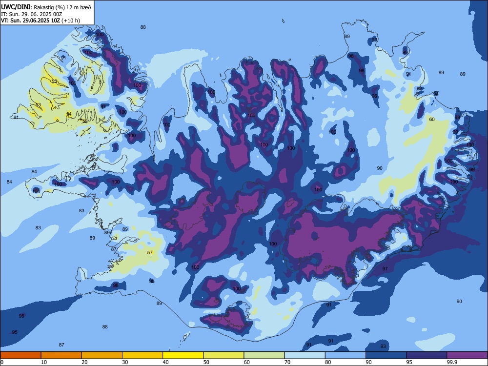Click the light blue 80–90 legend swatch
Image resolution: width=488 pixels, height=366 pixels.
346,355
